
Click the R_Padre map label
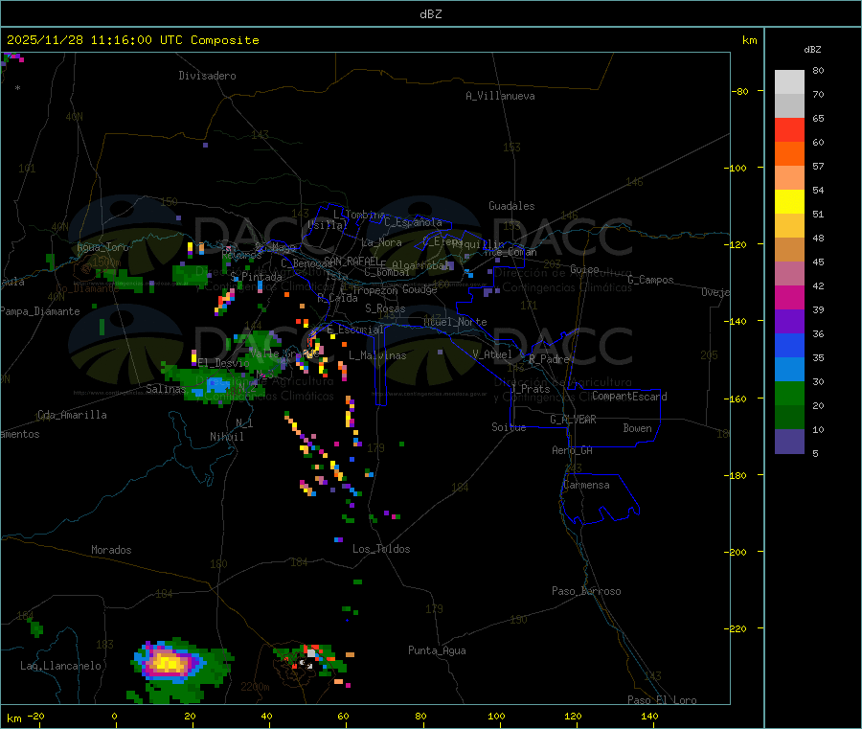click(549, 359)
